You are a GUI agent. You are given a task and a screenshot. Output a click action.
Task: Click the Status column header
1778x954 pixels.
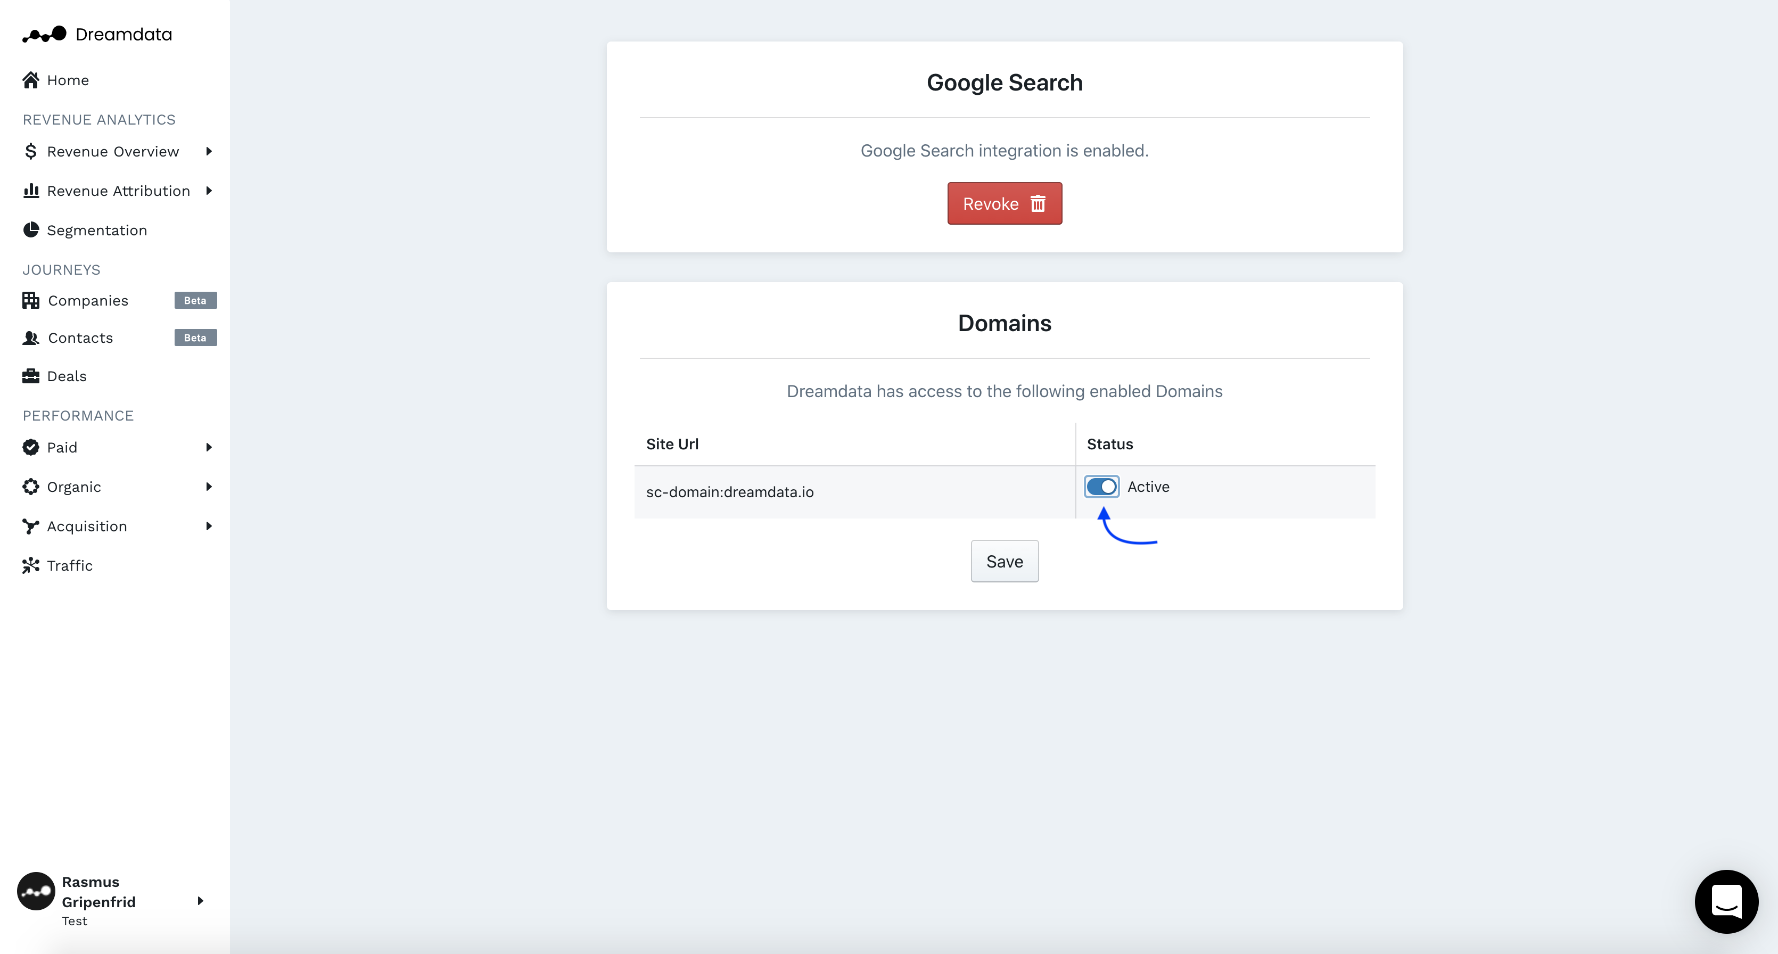[1110, 444]
